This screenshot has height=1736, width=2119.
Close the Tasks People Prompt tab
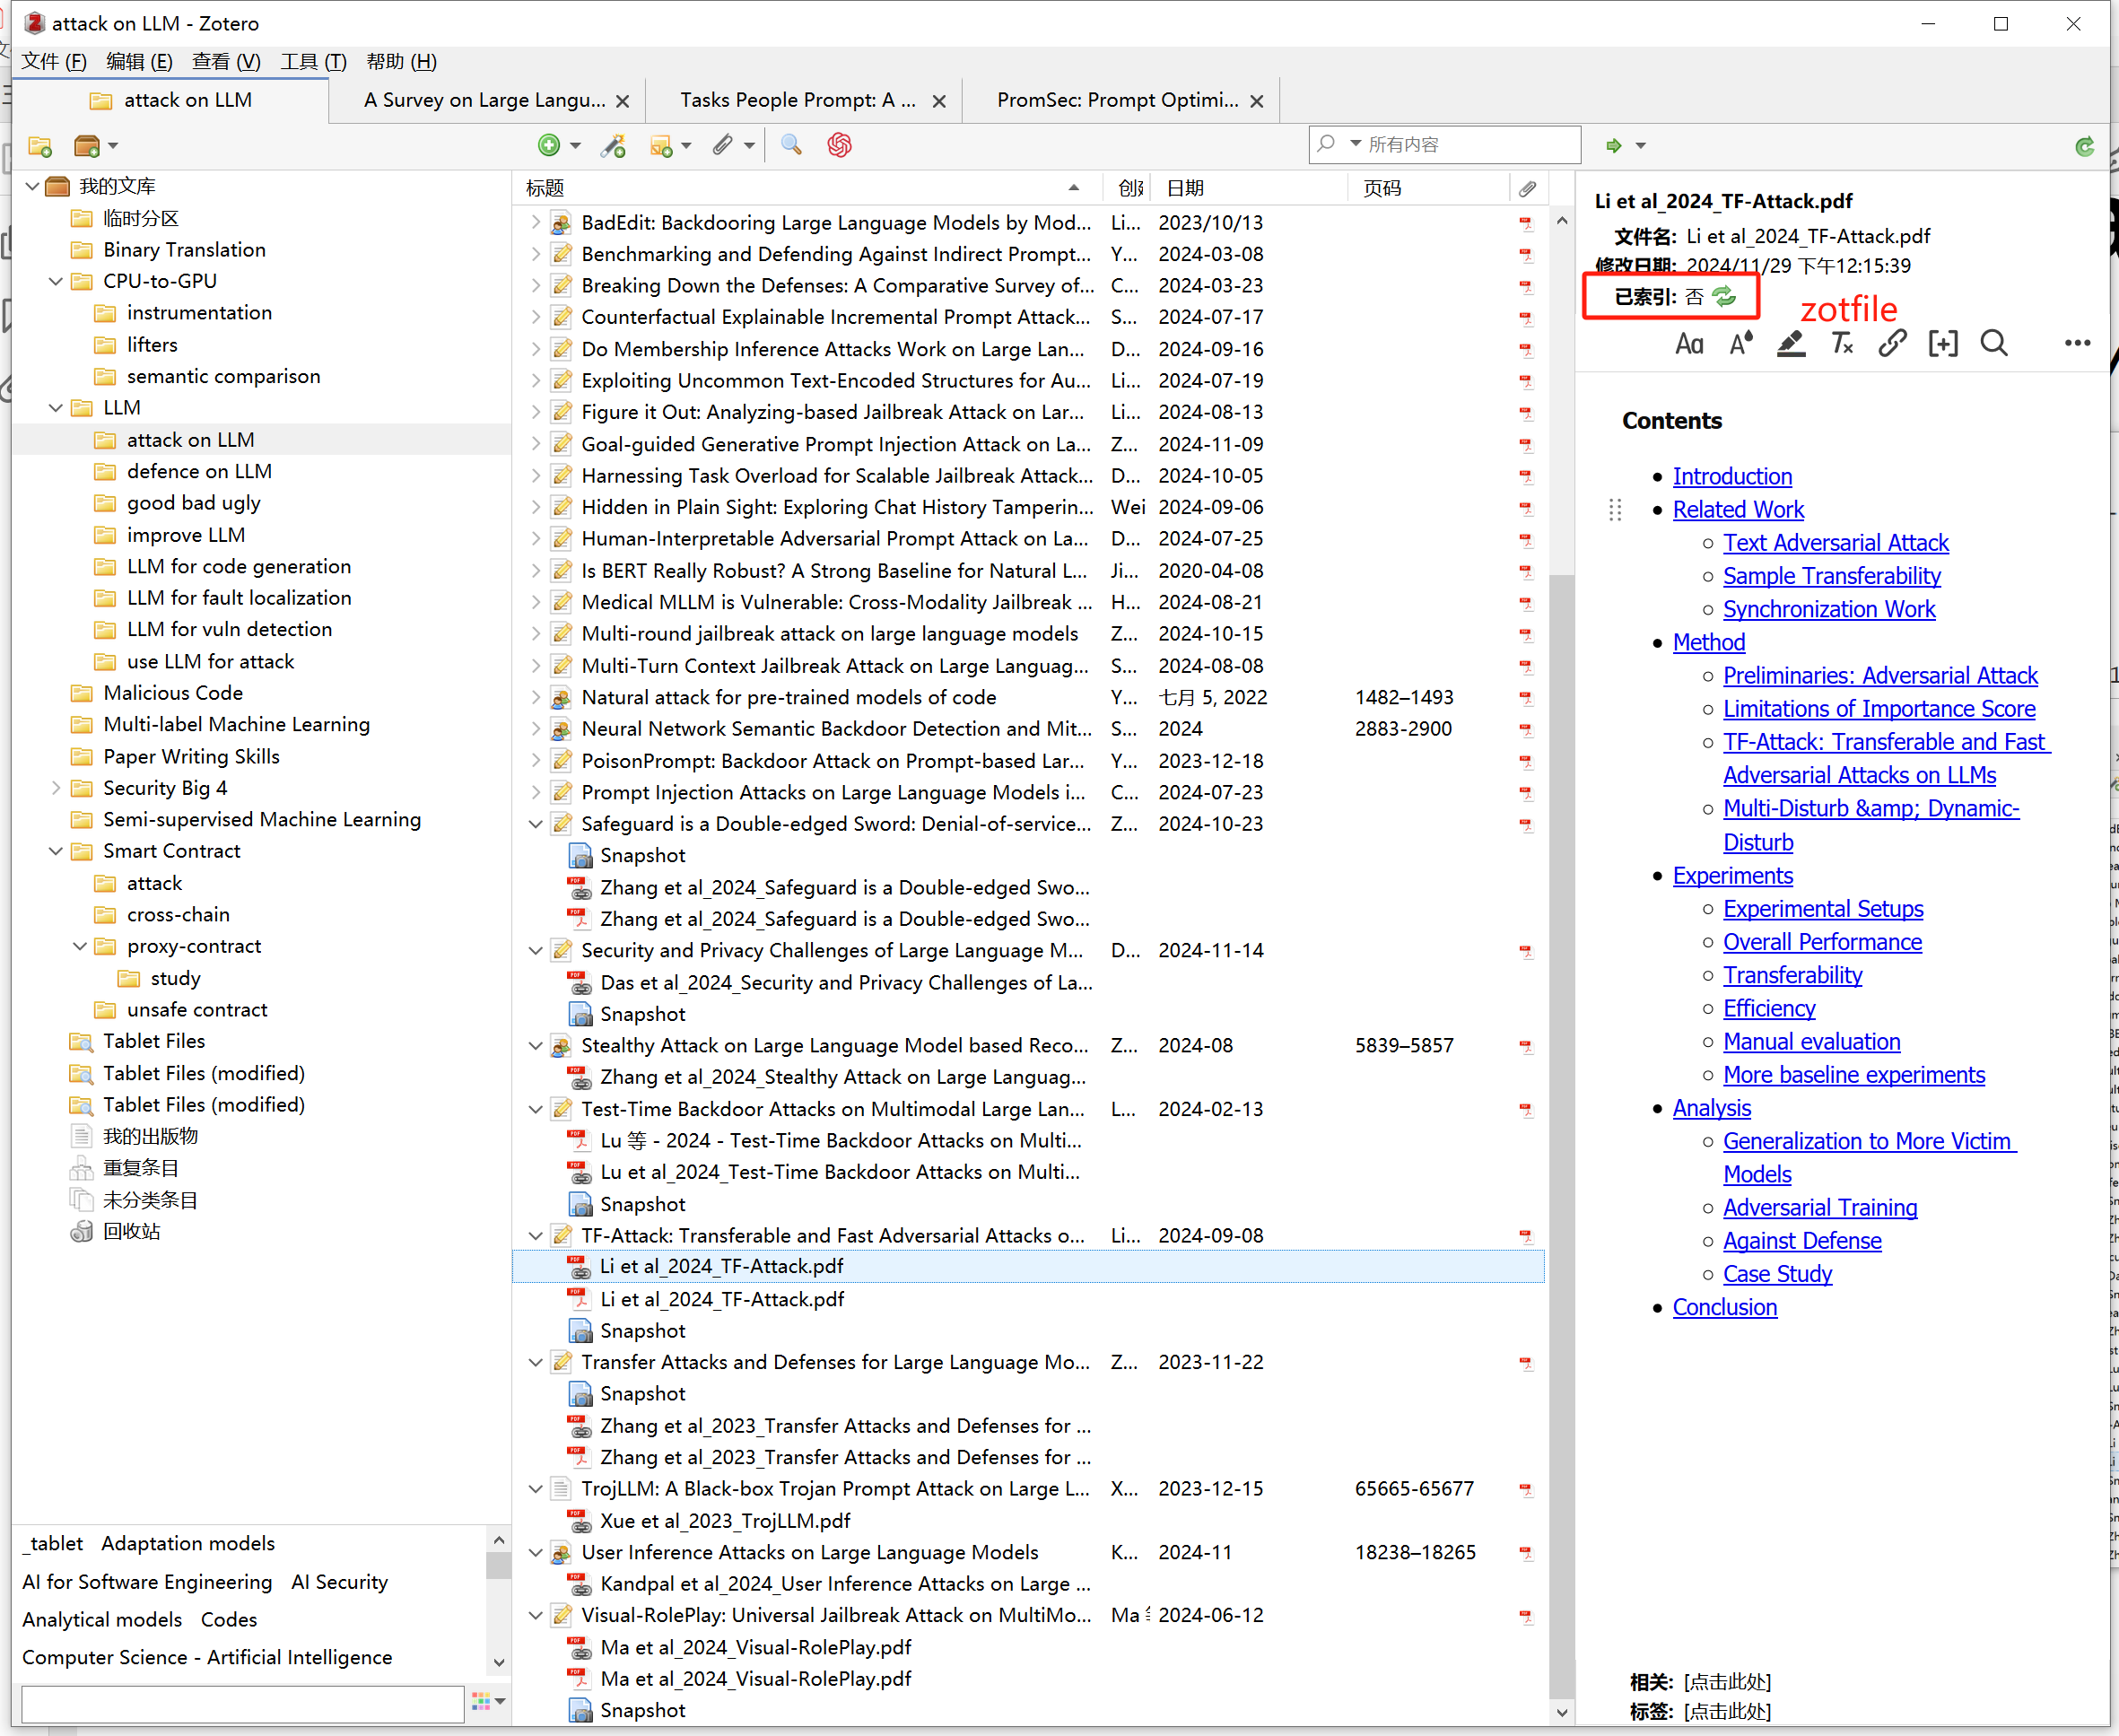[939, 101]
